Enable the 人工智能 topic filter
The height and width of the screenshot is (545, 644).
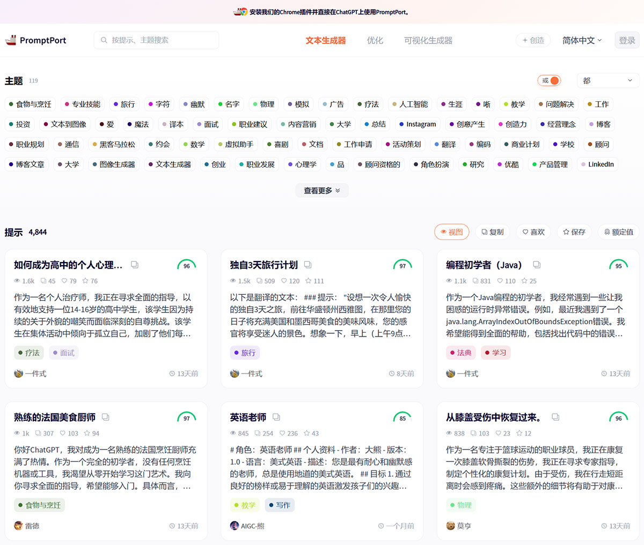coord(411,104)
